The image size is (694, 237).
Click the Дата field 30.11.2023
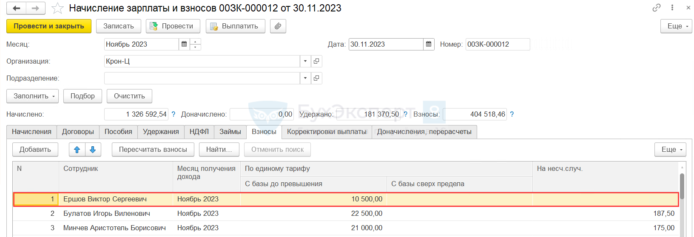(386, 44)
